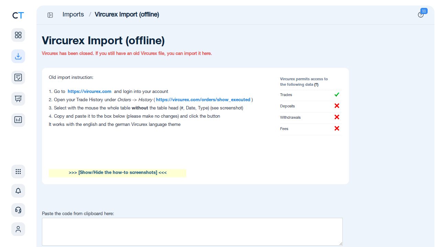Viewport: 440px width, 247px height.
Task: Click the green check next to Trades
Action: 337,95
